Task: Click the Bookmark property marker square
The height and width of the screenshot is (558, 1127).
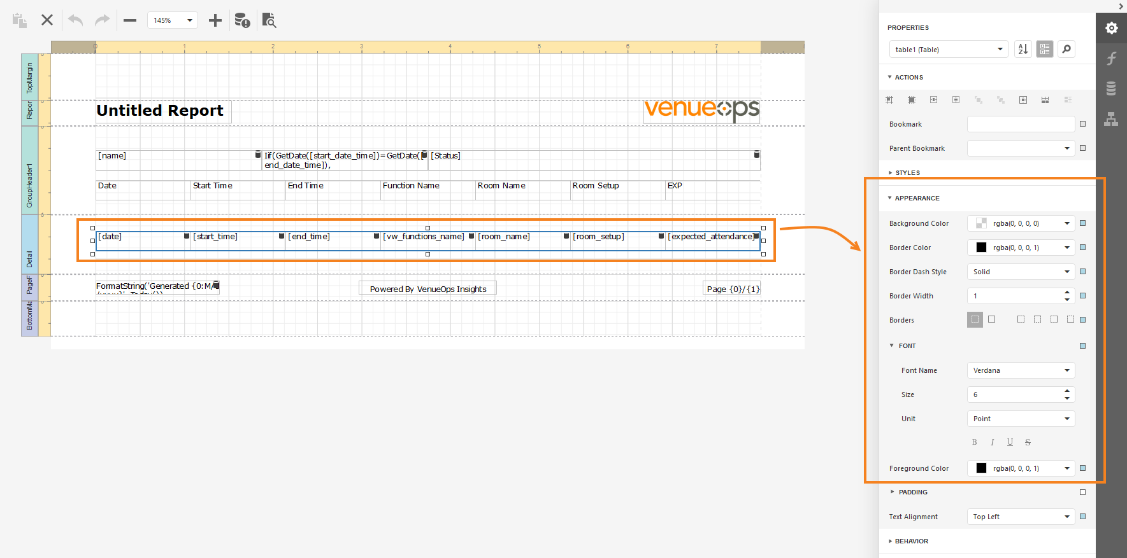Action: [1082, 124]
